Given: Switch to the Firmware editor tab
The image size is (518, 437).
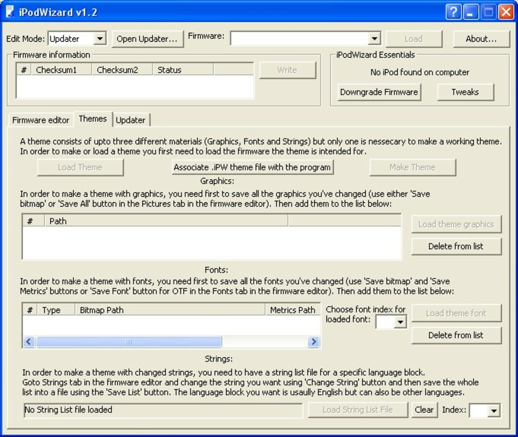Looking at the screenshot, I should 40,120.
